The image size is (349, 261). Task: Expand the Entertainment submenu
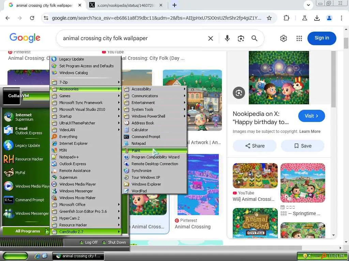coord(154,103)
